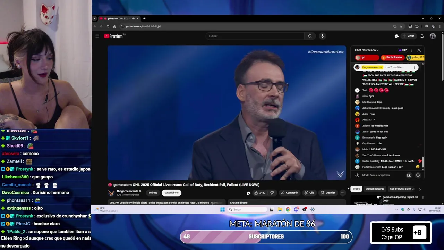Open more actions under the video

tap(343, 193)
